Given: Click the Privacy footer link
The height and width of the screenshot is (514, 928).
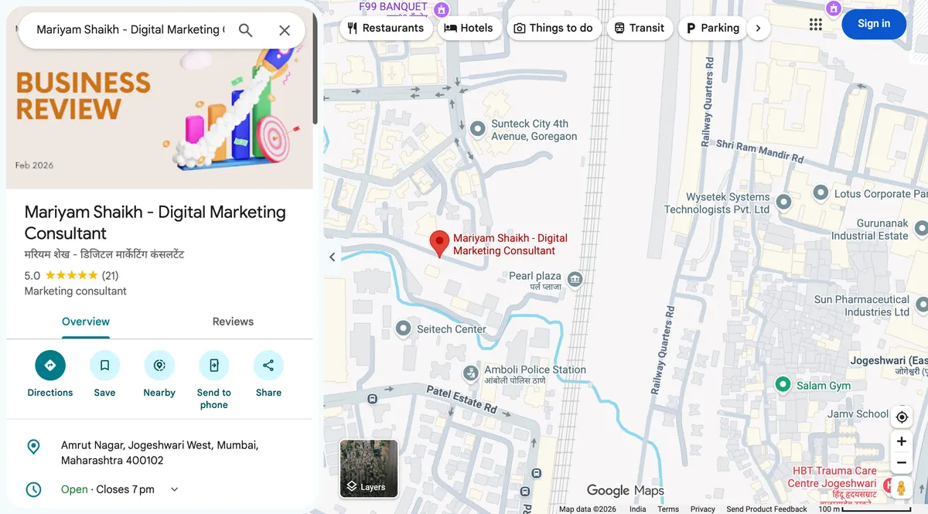Looking at the screenshot, I should pos(703,509).
